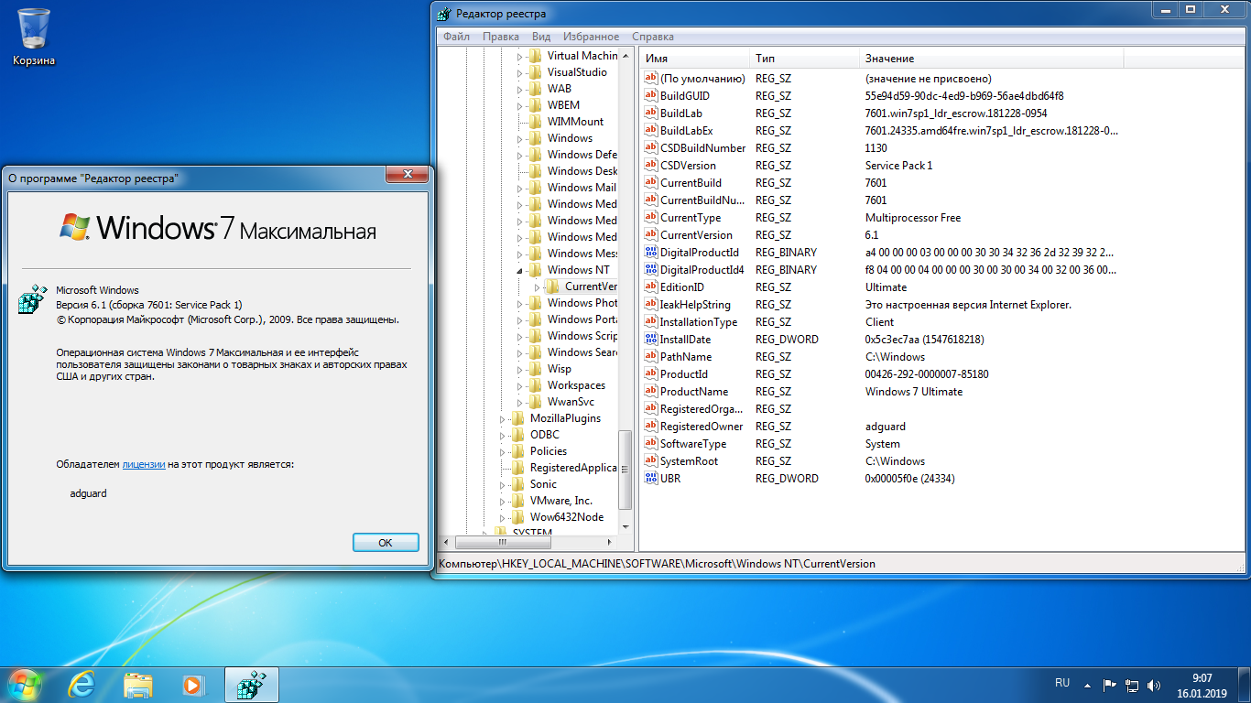The width and height of the screenshot is (1251, 703).
Task: Expand the Policies key
Action: [x=503, y=452]
